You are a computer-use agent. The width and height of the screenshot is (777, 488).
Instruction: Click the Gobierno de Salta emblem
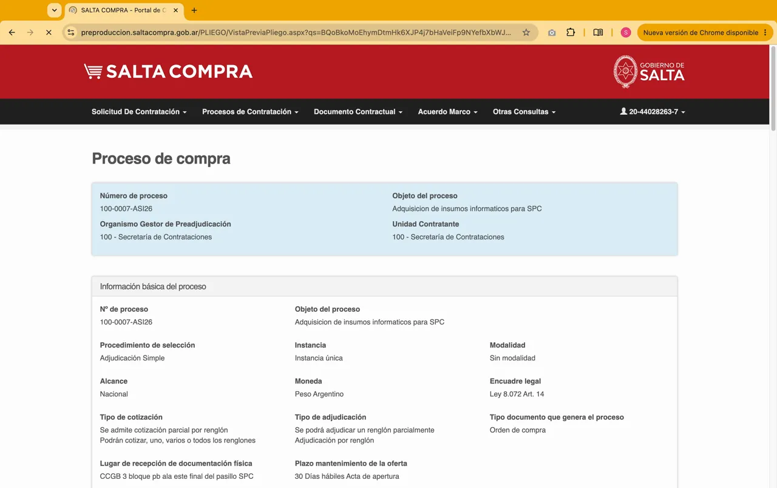(x=649, y=72)
